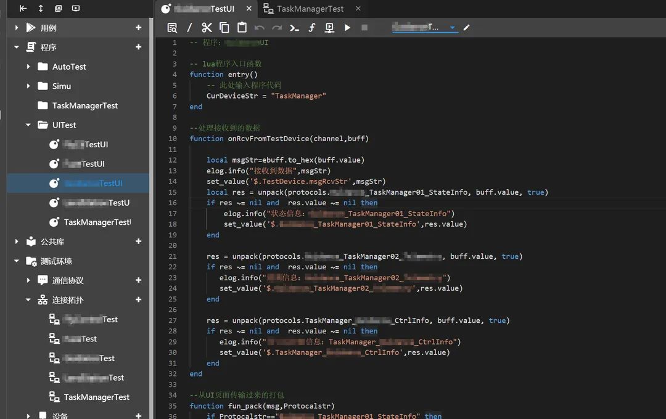Open TaskManagerTest topology under 连接拓扑
The width and height of the screenshot is (666, 419).
[x=96, y=397]
